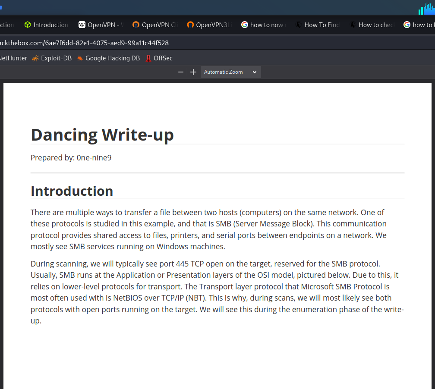Screen dimensions: 435x389
Task: Click the 'Introduction' section heading in document
Action: pos(72,191)
